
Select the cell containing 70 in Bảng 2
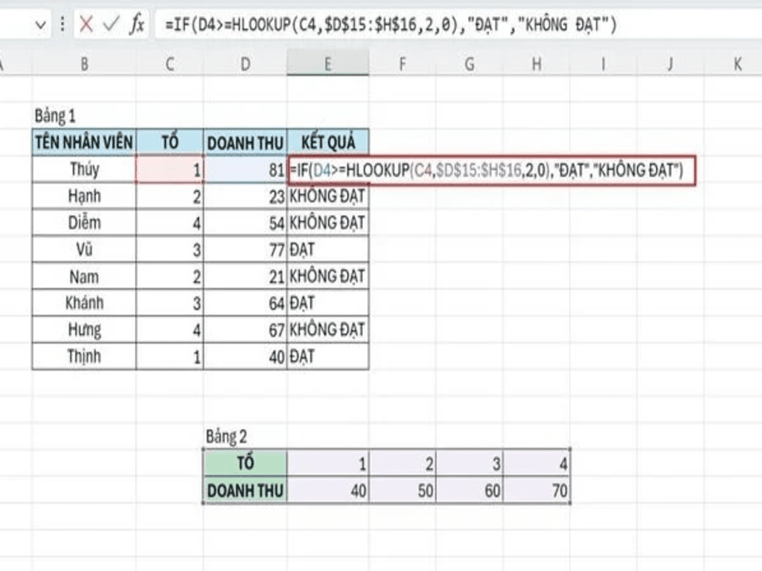pyautogui.click(x=536, y=491)
